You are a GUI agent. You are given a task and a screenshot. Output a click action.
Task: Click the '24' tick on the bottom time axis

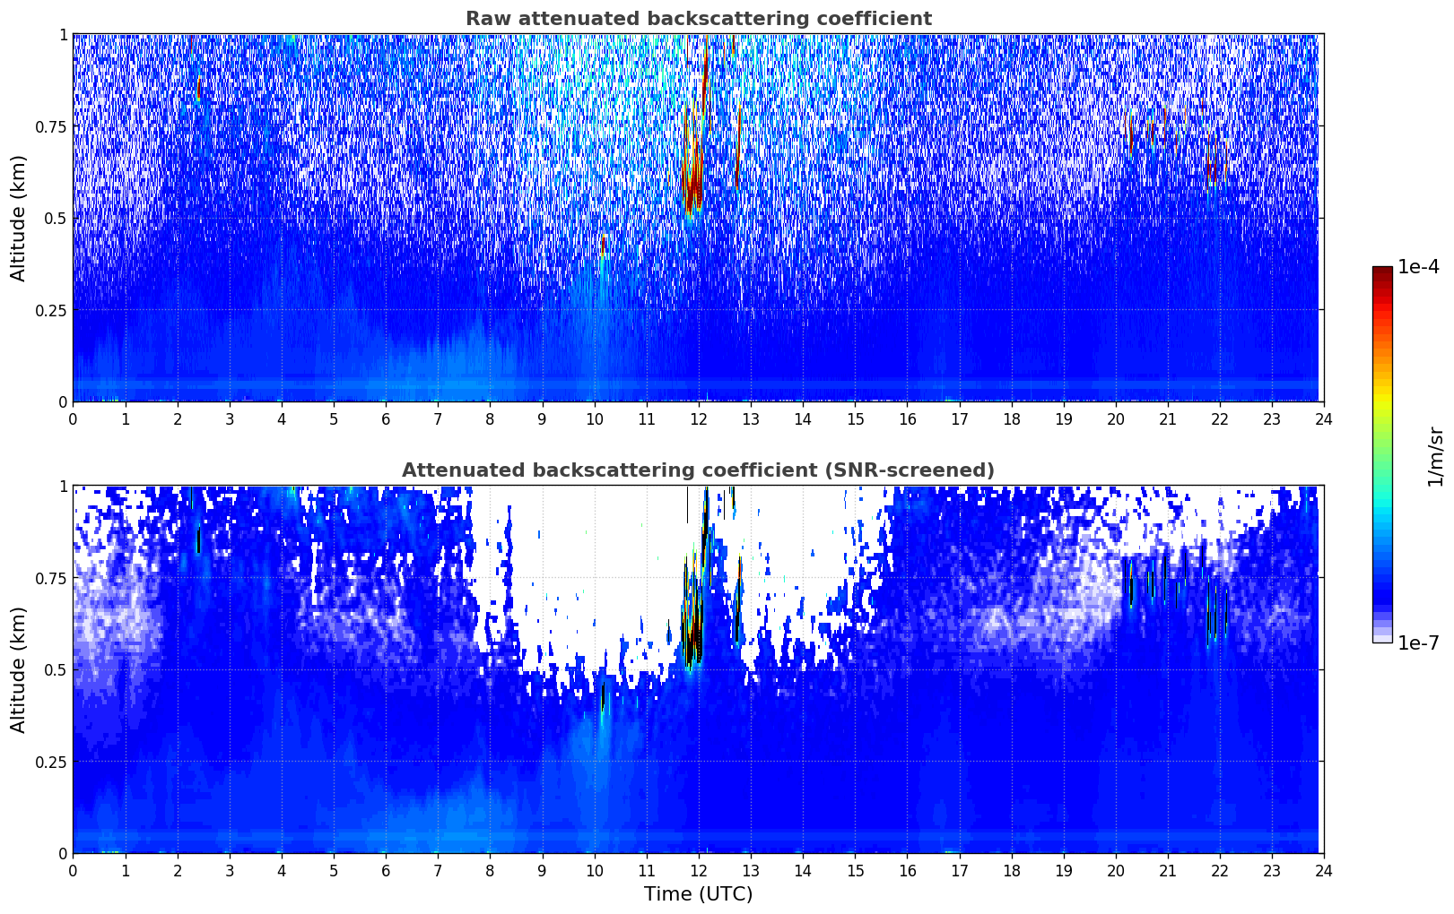tap(1323, 870)
